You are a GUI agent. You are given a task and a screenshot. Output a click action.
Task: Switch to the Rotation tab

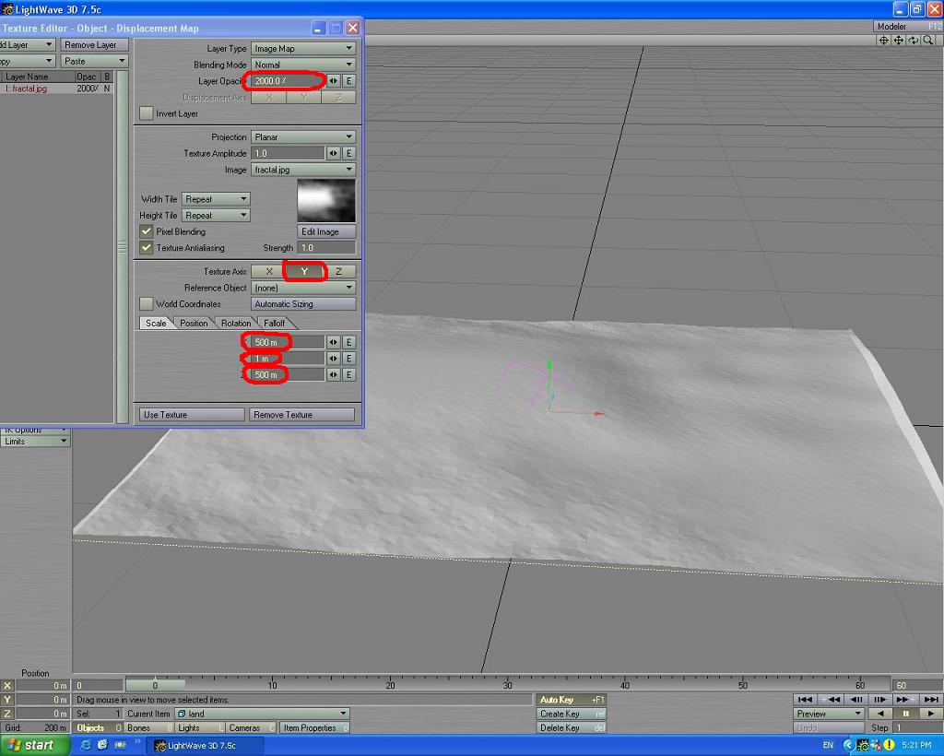click(x=236, y=324)
